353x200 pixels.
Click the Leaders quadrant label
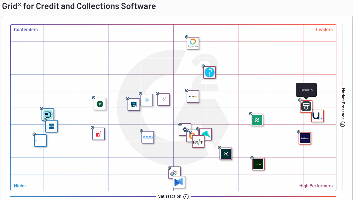pos(324,30)
